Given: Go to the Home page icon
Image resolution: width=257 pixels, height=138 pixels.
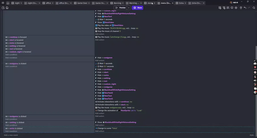Looking at the screenshot, I should (x=8, y=3).
